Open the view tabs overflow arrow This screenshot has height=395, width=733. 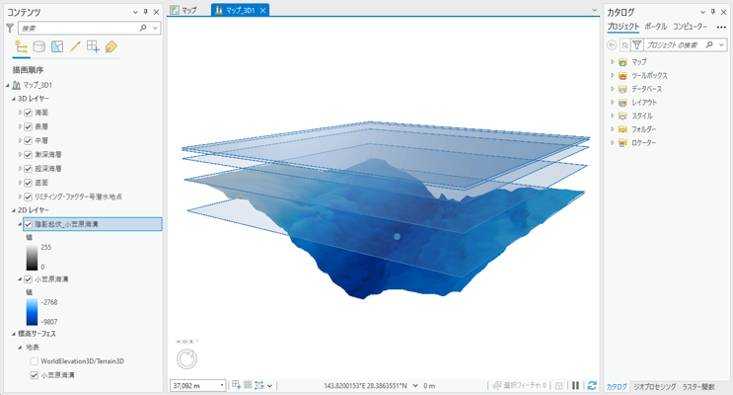(594, 10)
